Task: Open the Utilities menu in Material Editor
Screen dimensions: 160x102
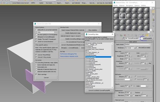Action: [x=143, y=5]
